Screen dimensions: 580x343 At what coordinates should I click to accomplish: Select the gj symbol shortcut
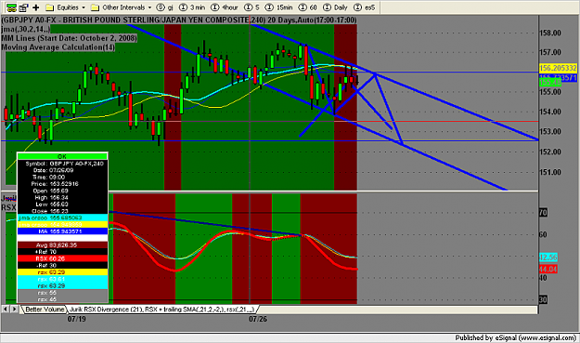coord(165,7)
